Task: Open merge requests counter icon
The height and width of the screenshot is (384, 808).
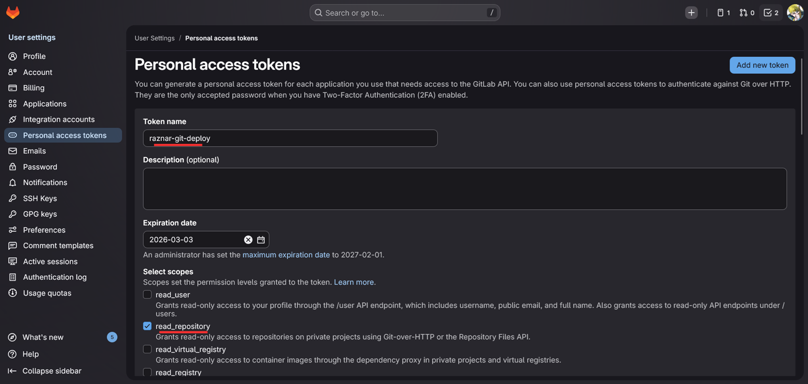Action: point(746,13)
